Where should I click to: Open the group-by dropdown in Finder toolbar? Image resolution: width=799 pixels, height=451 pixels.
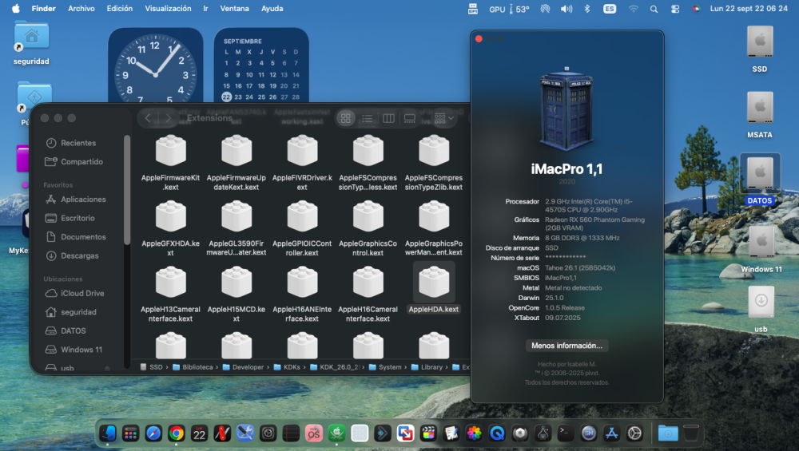coord(443,119)
